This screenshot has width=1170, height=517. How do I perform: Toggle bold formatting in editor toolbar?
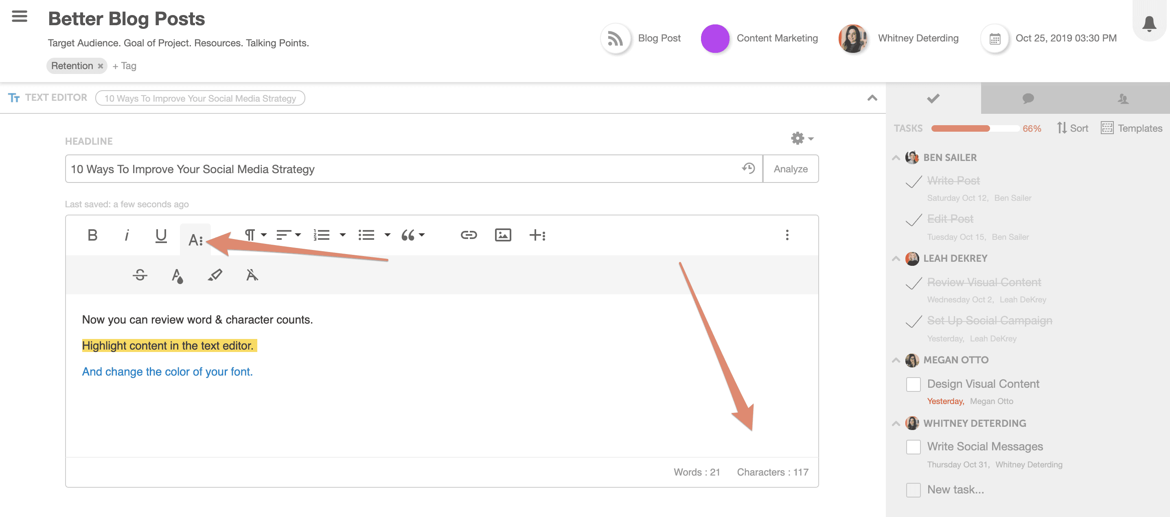[92, 235]
